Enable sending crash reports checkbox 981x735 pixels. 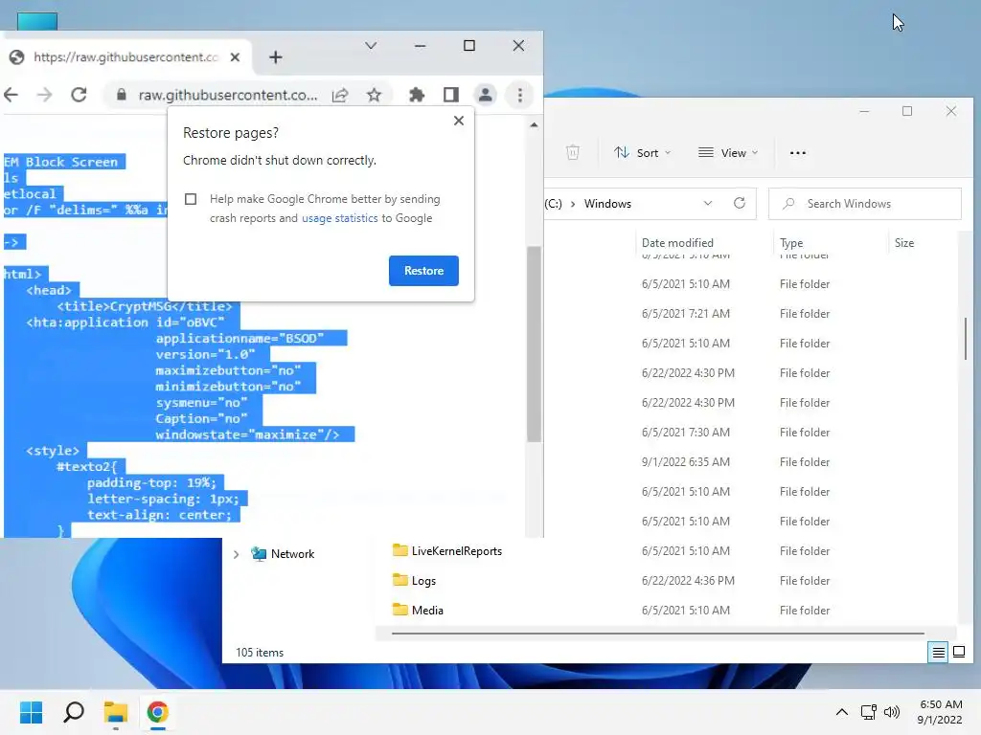191,199
